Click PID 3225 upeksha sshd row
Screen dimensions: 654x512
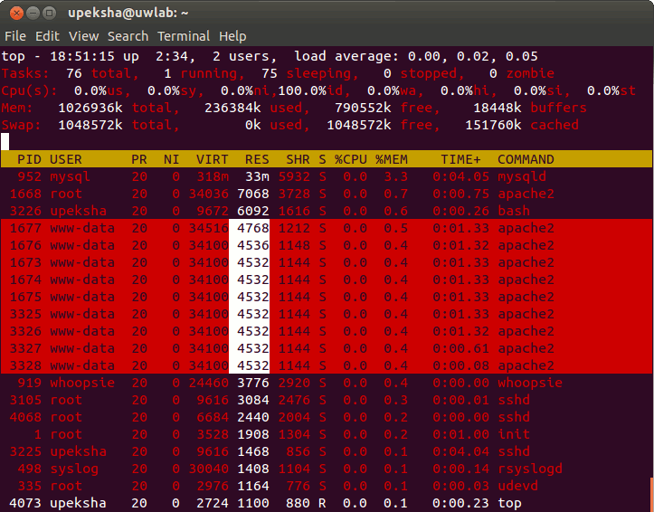(327, 451)
